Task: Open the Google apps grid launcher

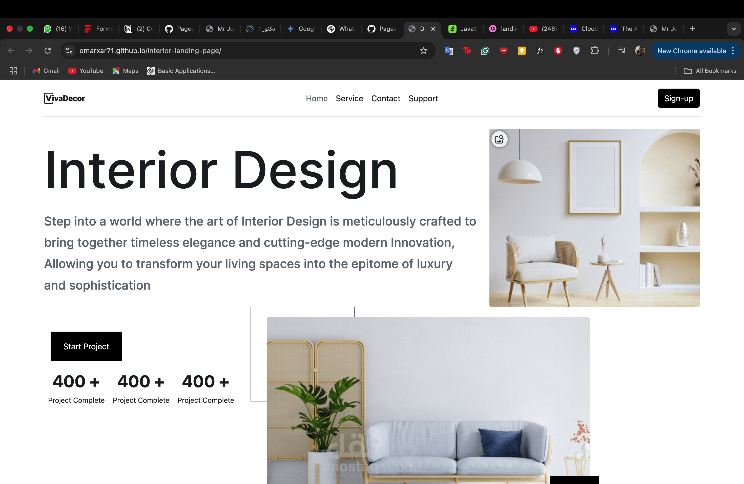Action: [13, 71]
